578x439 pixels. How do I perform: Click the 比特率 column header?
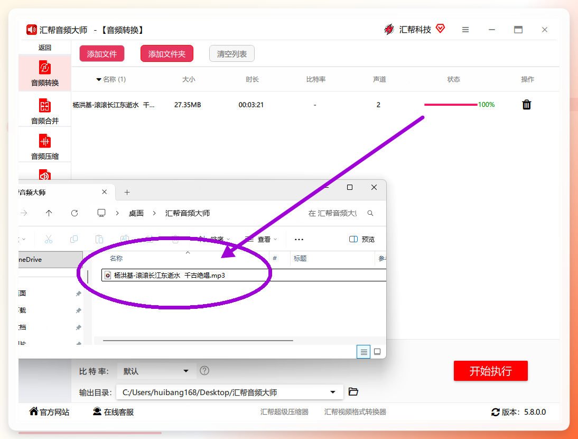pyautogui.click(x=316, y=79)
